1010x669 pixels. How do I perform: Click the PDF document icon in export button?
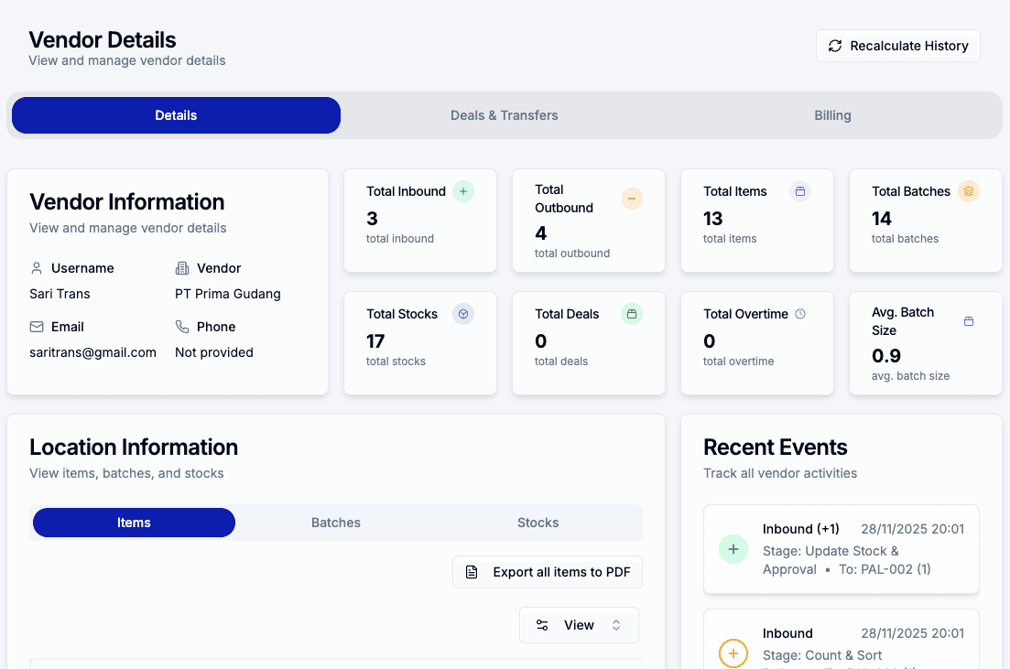point(472,571)
